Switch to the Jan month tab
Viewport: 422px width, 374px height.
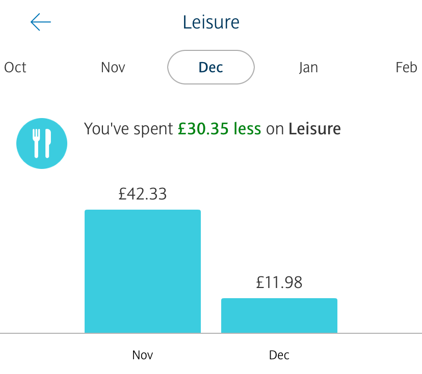tap(308, 67)
